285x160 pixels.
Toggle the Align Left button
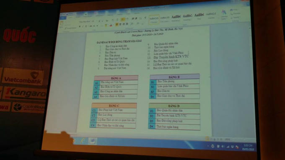pos(117,24)
